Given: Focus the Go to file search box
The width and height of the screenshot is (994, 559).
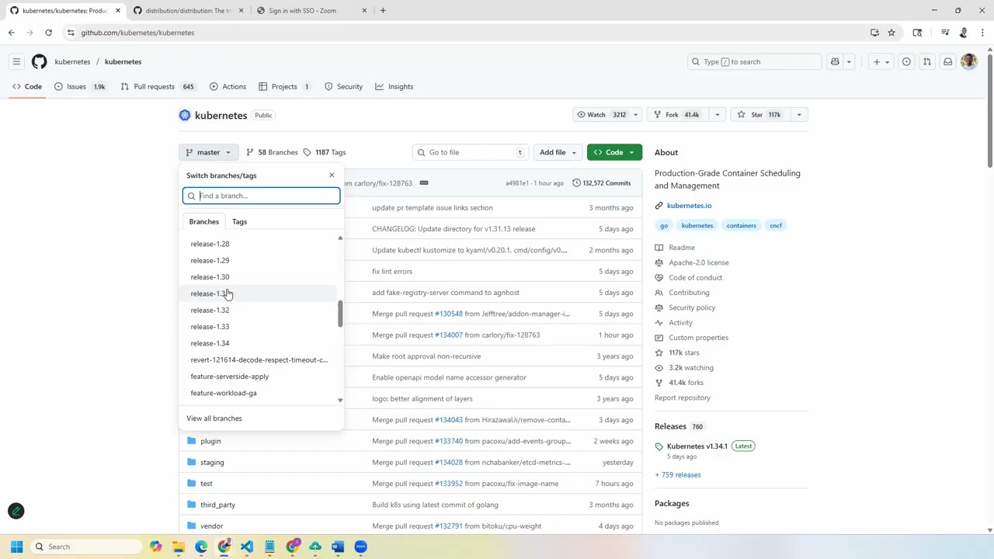Looking at the screenshot, I should point(471,152).
